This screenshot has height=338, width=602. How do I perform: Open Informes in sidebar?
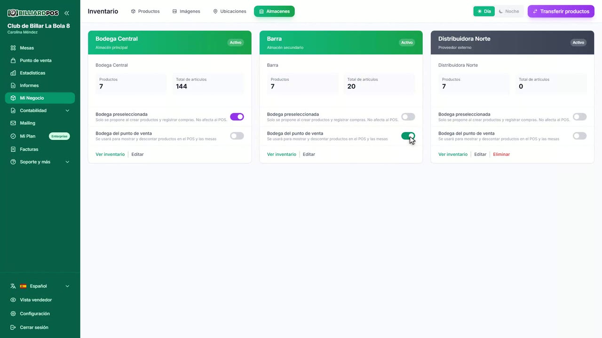point(40,85)
